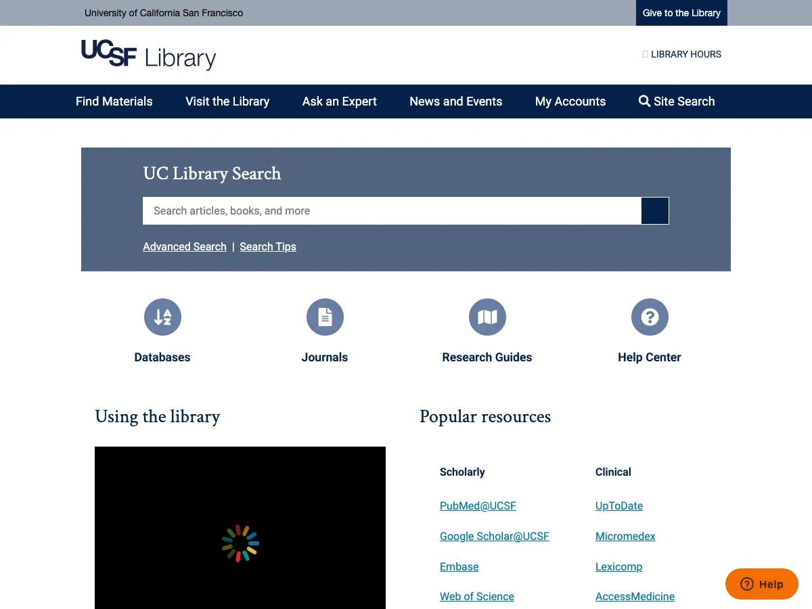This screenshot has width=812, height=609.
Task: Open the AccessMedicine link
Action: tap(635, 596)
